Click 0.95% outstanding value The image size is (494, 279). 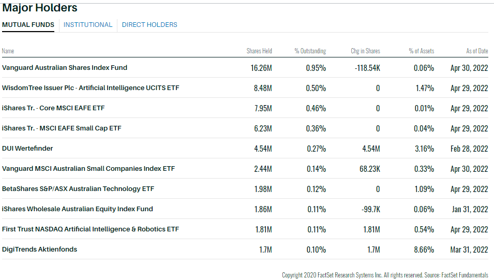click(316, 68)
